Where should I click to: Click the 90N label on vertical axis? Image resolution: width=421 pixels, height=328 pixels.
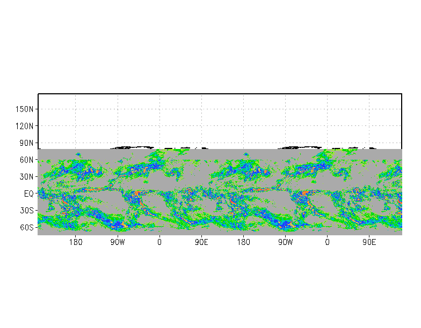pos(26,143)
